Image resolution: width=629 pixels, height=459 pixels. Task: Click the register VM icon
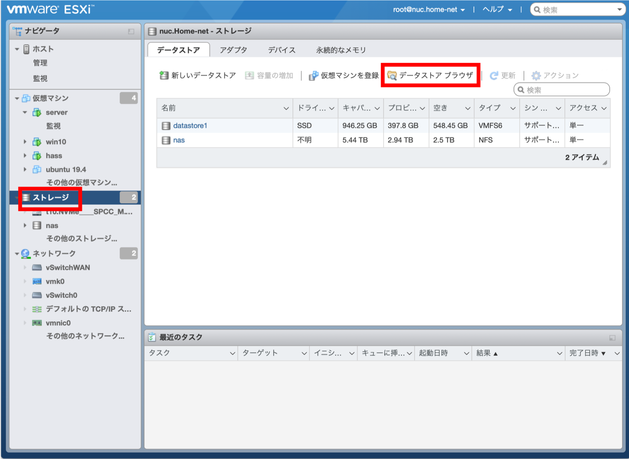point(313,76)
